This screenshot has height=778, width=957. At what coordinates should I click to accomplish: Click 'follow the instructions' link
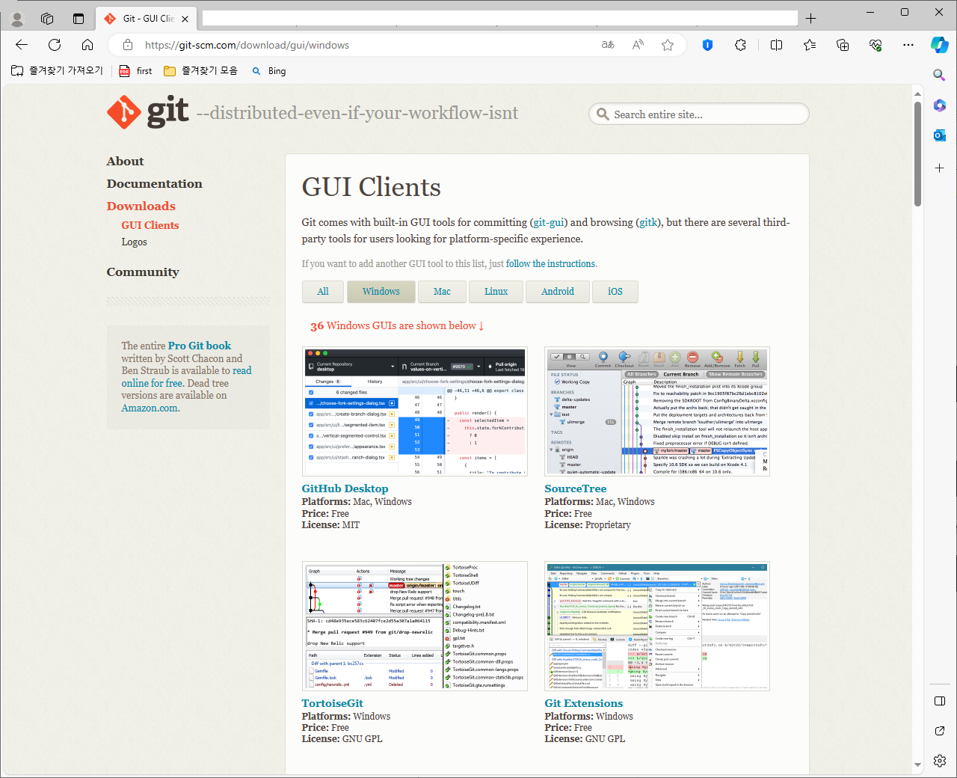[551, 263]
